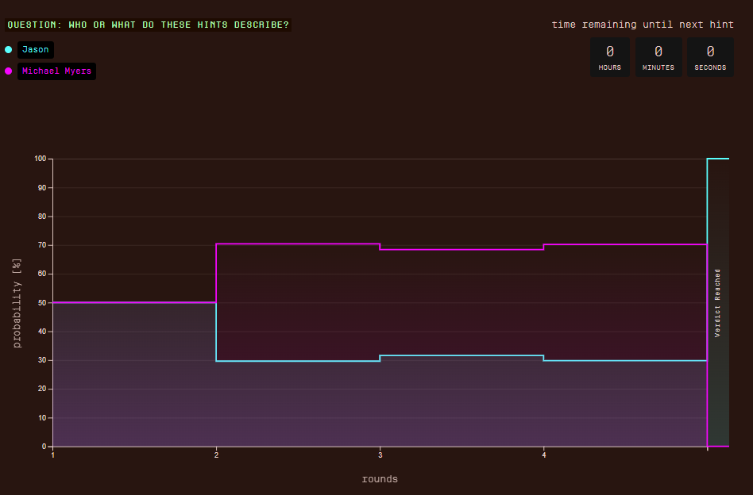Click the Verdict Reached bar
Screen dimensions: 753x495
point(718,303)
